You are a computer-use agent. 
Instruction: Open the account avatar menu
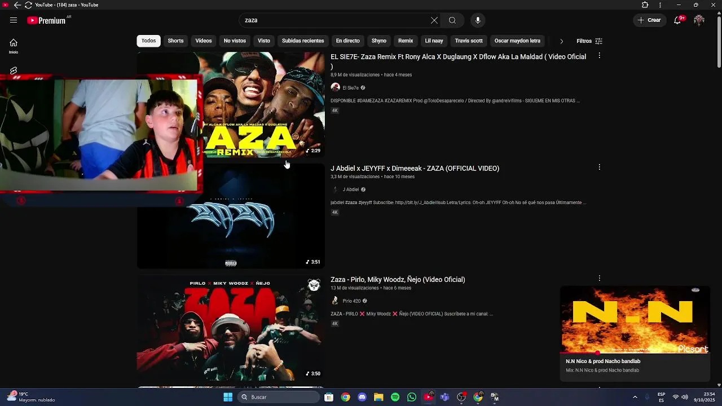[699, 20]
